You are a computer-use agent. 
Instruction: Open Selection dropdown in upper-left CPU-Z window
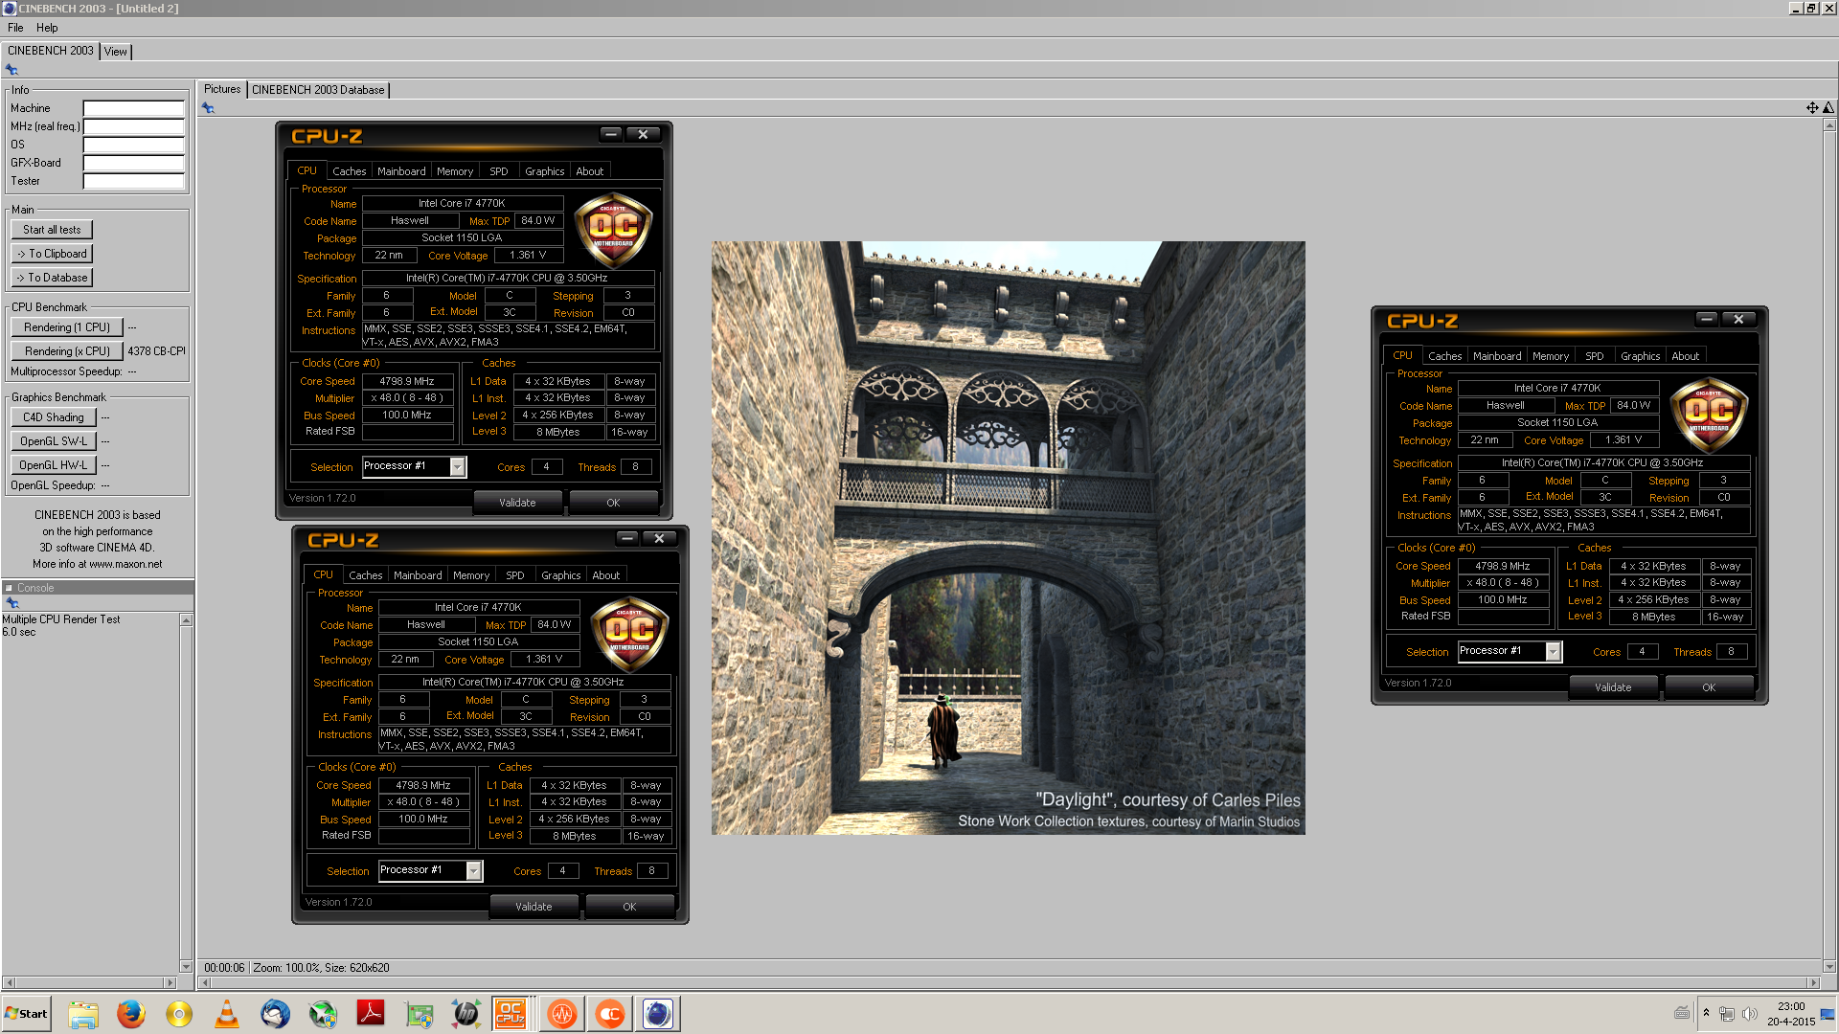(457, 466)
